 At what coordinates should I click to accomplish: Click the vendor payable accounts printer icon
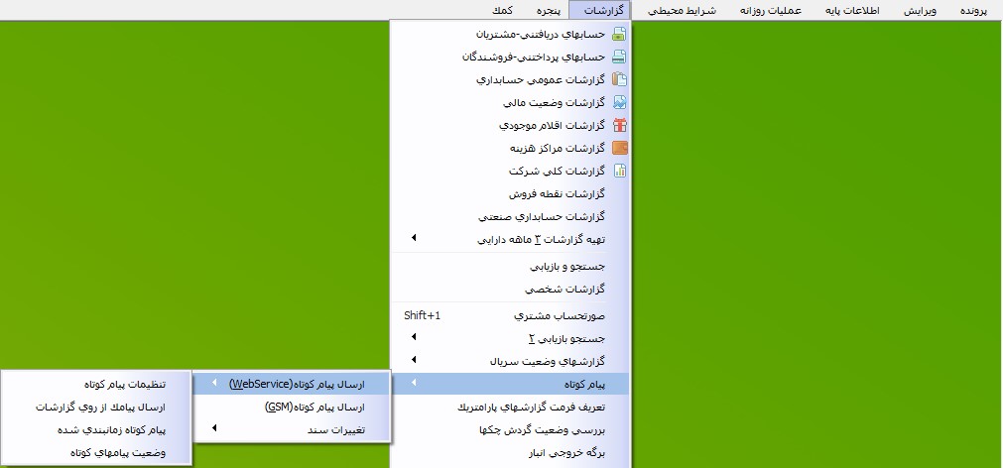pos(619,58)
